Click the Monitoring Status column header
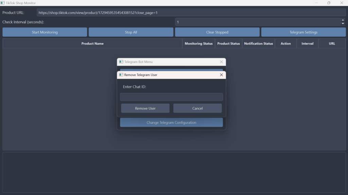This screenshot has width=348, height=195. [x=198, y=44]
